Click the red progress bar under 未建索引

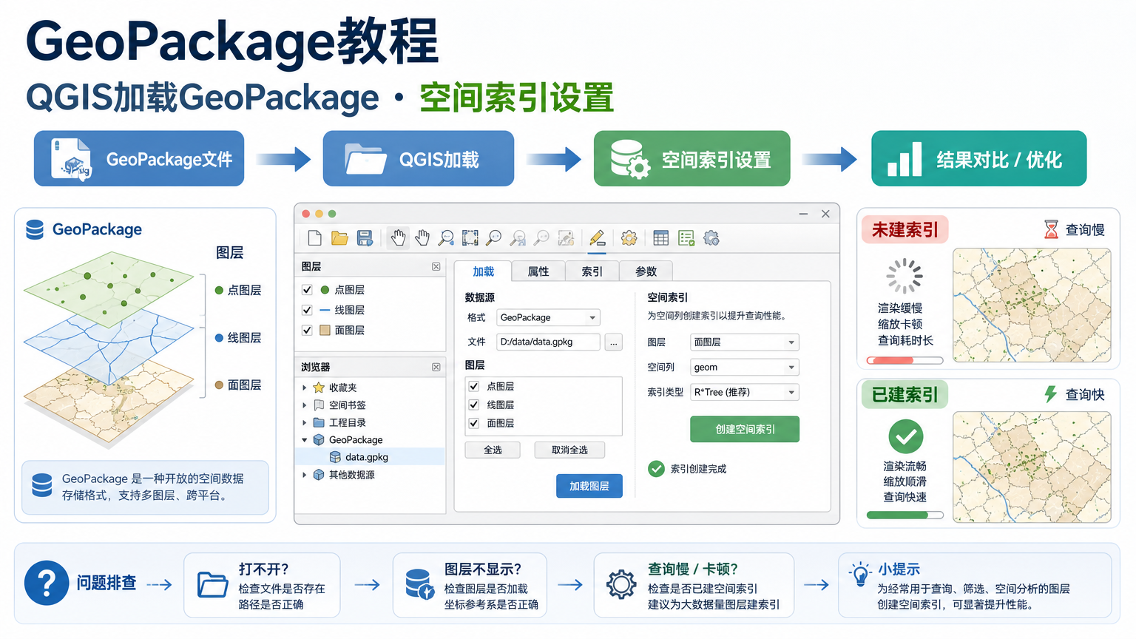[905, 361]
